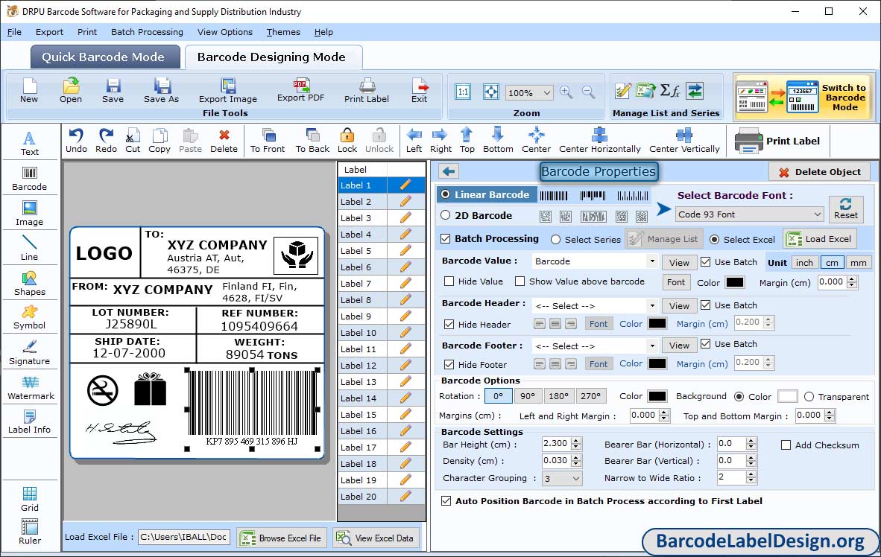Lock the selected object

347,141
